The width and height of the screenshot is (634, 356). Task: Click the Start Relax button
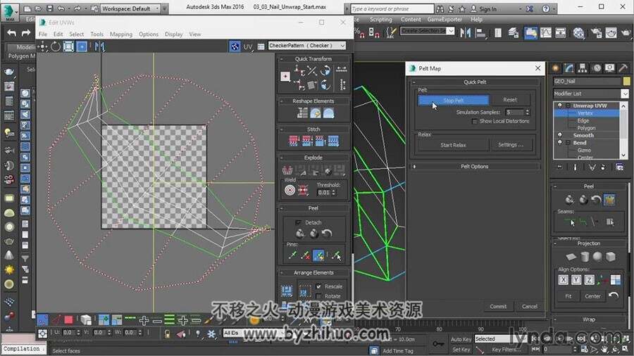tap(453, 145)
